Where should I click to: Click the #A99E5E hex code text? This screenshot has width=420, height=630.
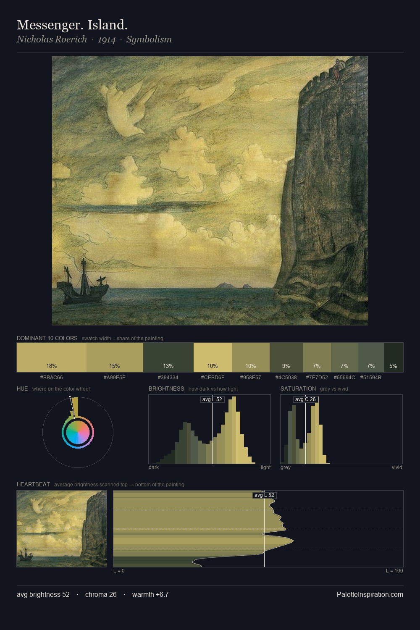coord(115,378)
